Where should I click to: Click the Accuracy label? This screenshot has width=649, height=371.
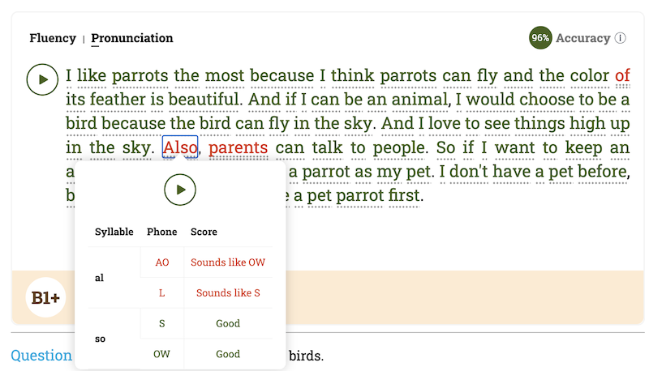582,38
